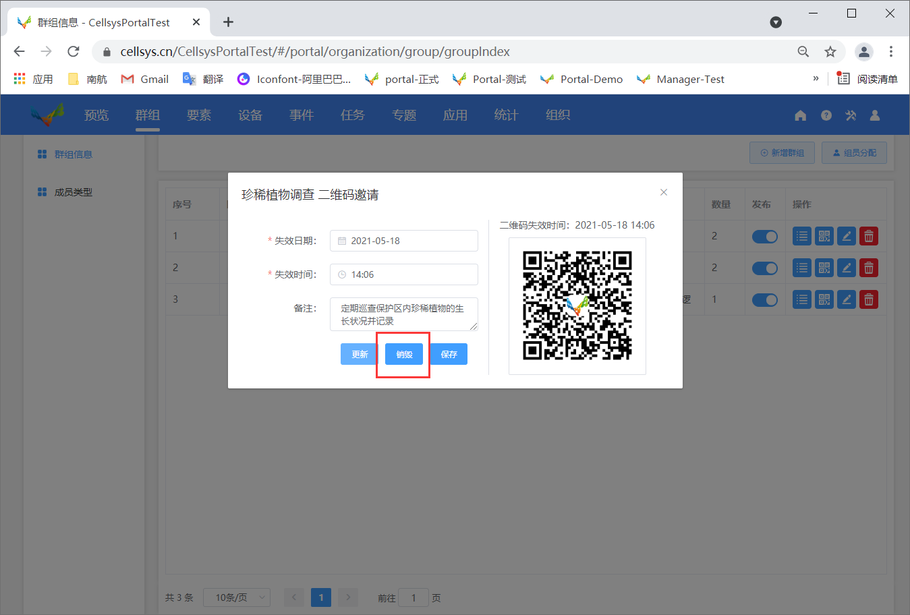Open member list icon for row 2
The image size is (910, 615).
(802, 268)
